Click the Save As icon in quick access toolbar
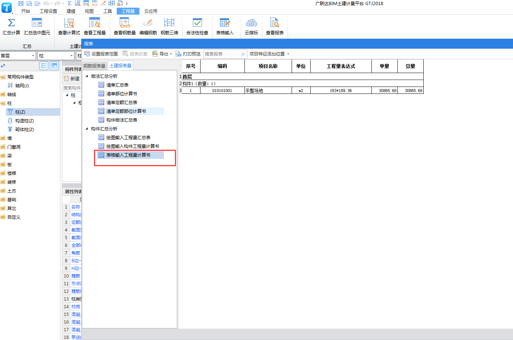 click(29, 3)
